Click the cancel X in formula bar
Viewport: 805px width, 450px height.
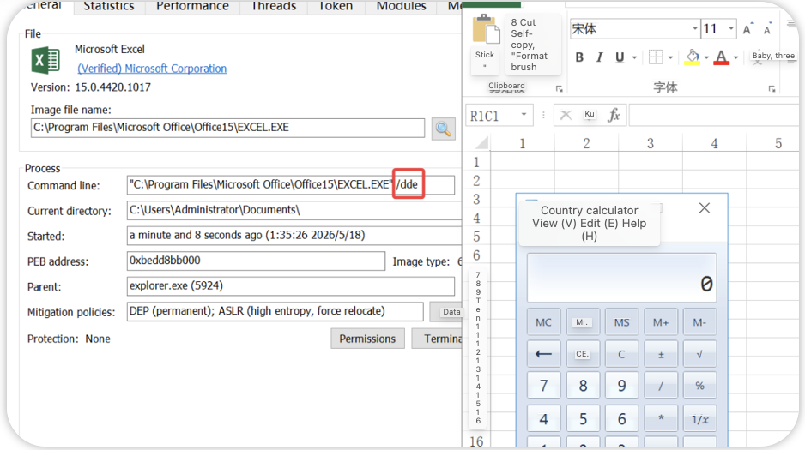pos(566,116)
